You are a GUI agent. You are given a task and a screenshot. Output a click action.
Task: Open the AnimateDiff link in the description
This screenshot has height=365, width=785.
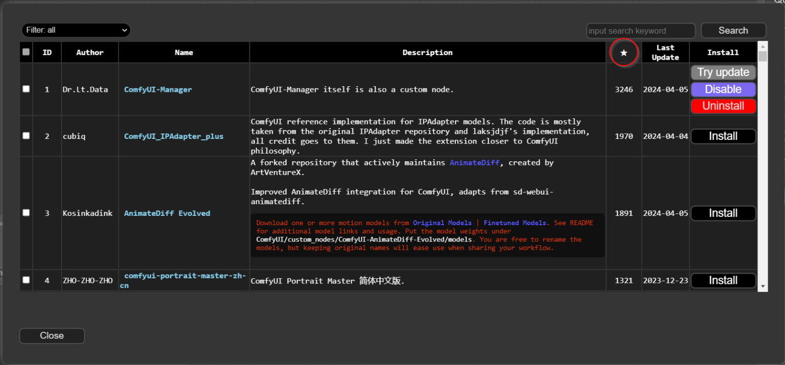[x=474, y=162]
